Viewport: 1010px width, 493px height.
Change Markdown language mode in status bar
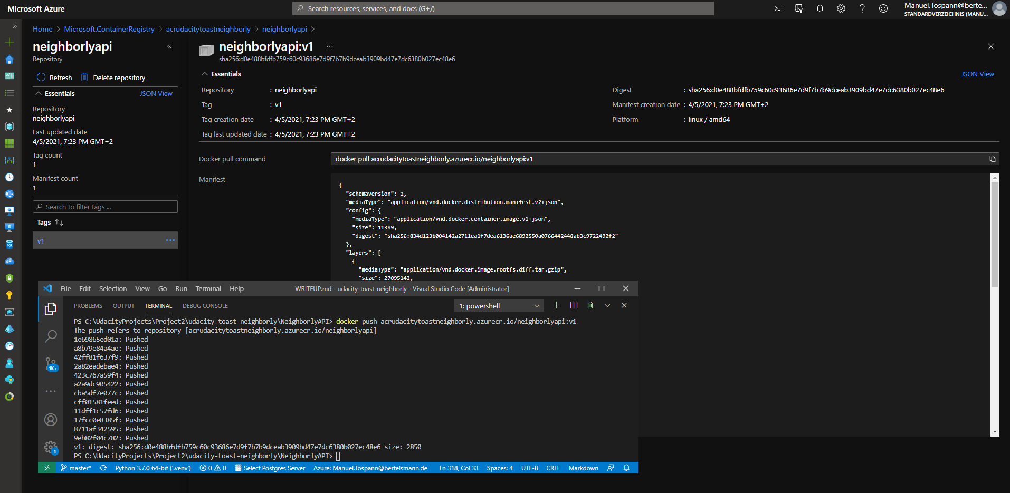(583, 468)
